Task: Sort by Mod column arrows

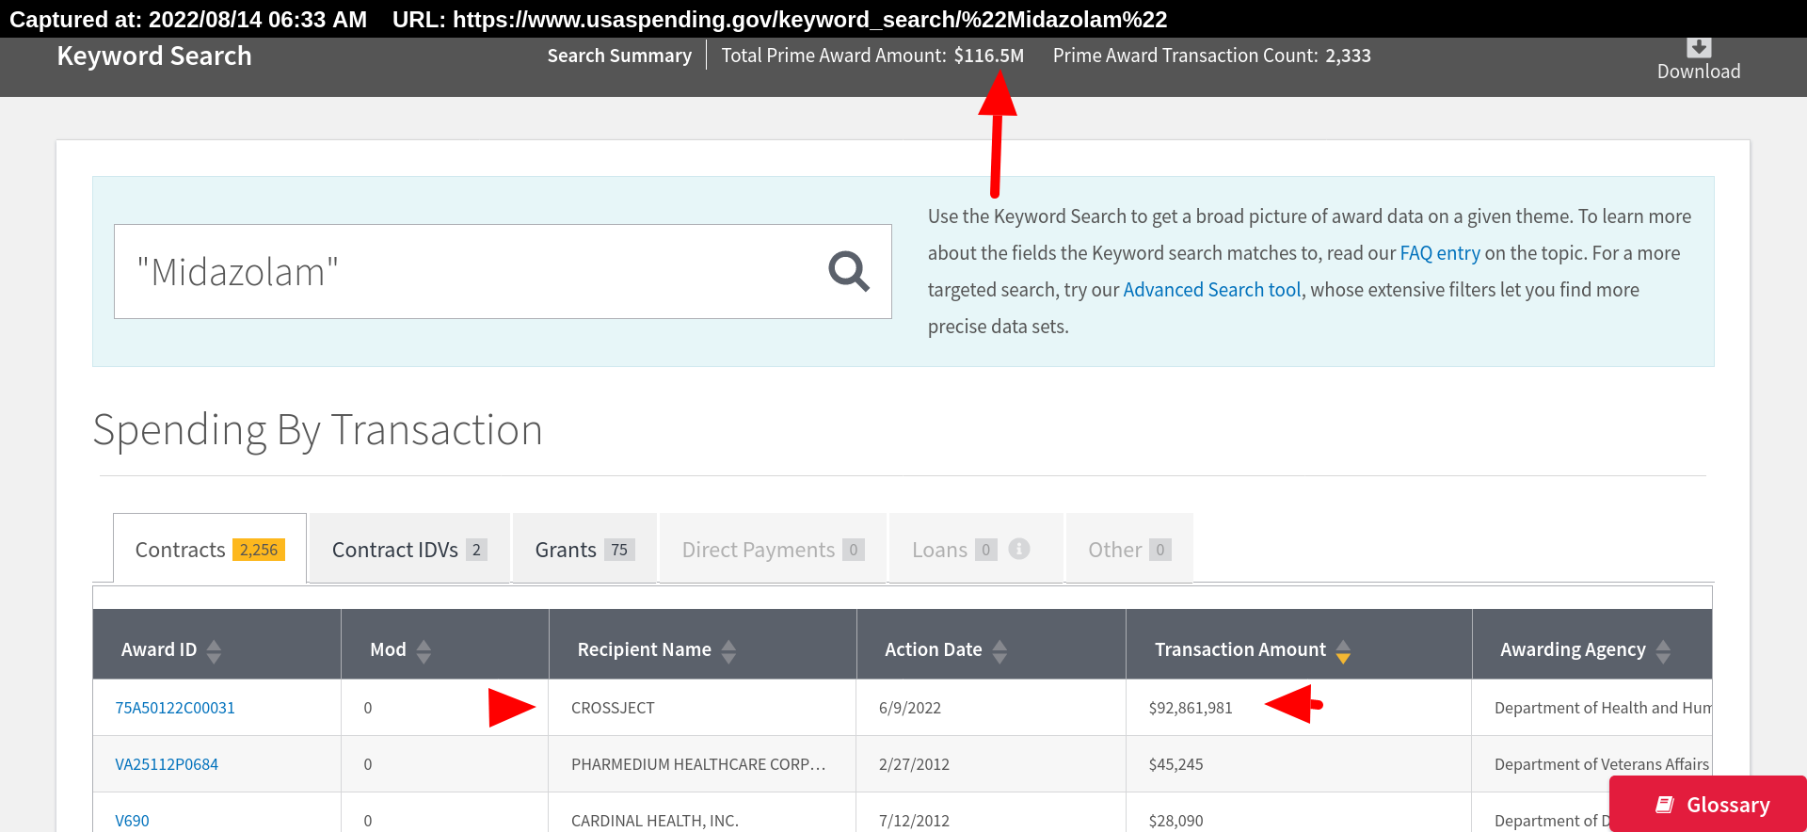Action: point(424,651)
